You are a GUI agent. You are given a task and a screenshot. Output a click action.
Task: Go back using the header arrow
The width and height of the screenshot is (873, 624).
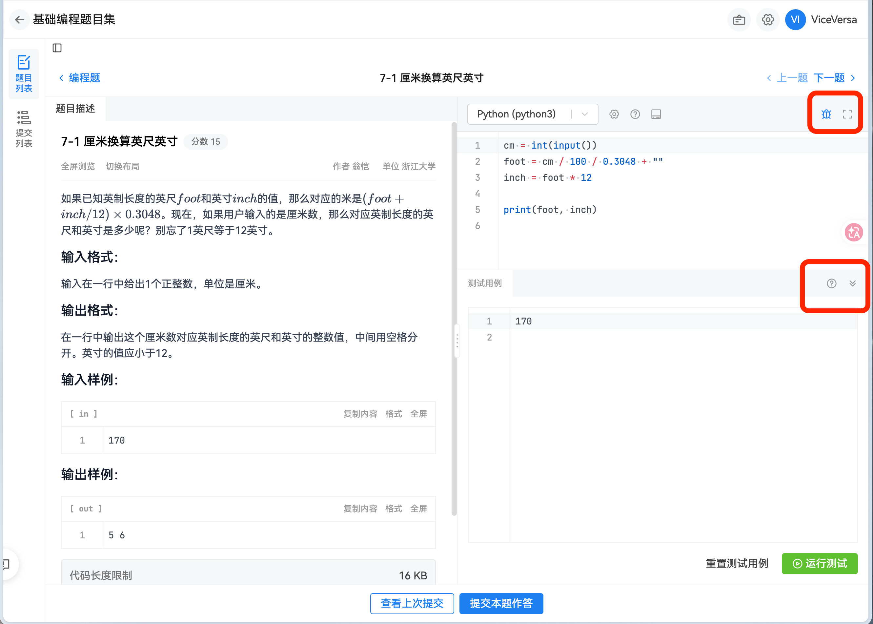point(19,20)
